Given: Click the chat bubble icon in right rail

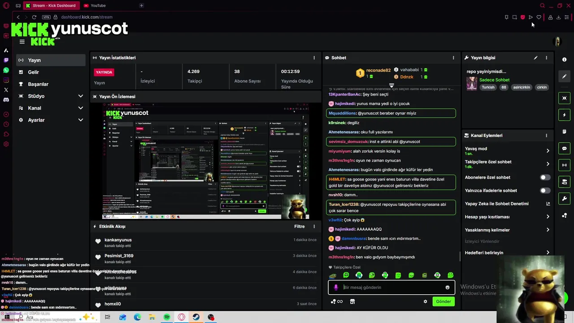Looking at the screenshot, I should pos(564,148).
